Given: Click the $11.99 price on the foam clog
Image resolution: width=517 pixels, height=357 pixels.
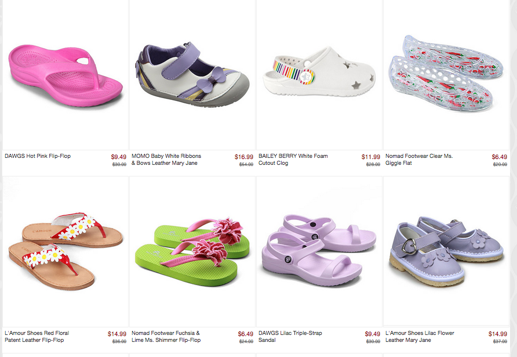Looking at the screenshot, I should 370,157.
